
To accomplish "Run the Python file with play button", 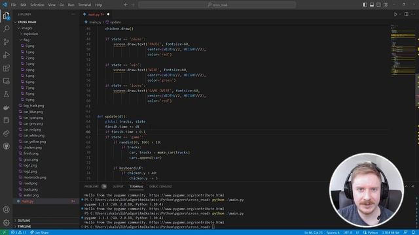I will click(x=395, y=14).
